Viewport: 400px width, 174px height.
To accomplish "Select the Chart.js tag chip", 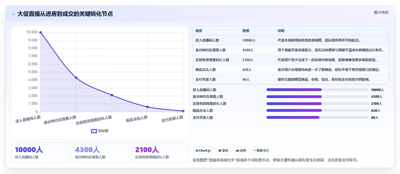I will coord(203,150).
